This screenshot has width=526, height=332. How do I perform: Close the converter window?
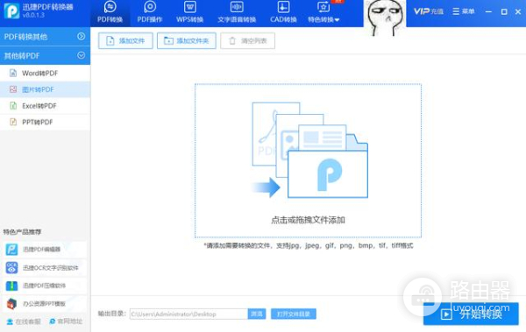tap(518, 11)
